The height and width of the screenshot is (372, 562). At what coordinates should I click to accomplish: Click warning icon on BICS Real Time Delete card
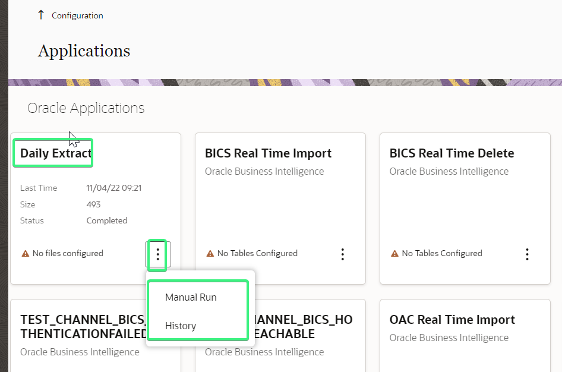(x=395, y=254)
